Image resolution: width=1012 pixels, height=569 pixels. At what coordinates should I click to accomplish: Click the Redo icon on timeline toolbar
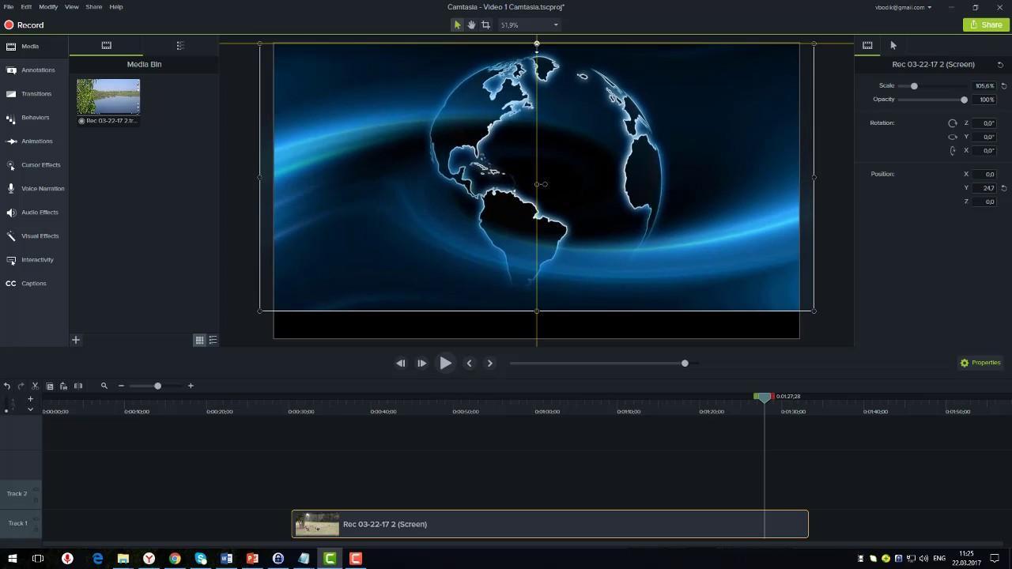21,386
